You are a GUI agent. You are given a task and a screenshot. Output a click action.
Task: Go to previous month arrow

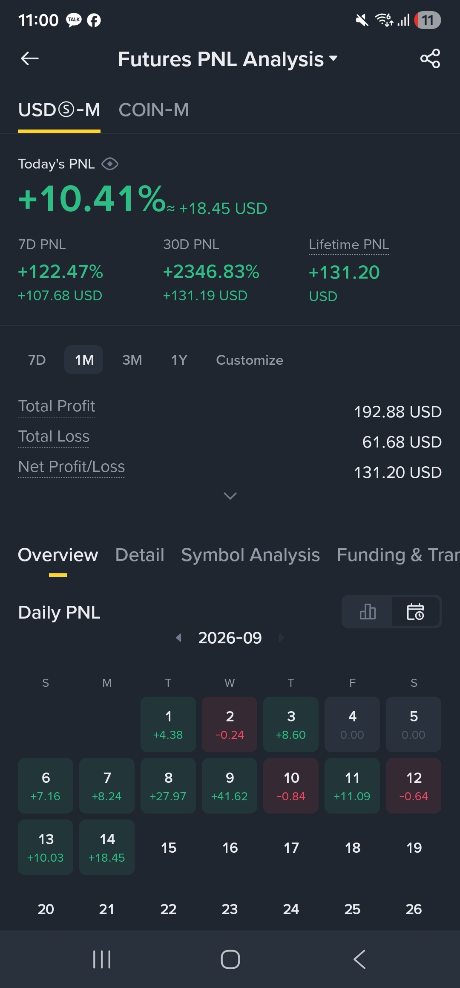[x=179, y=638]
